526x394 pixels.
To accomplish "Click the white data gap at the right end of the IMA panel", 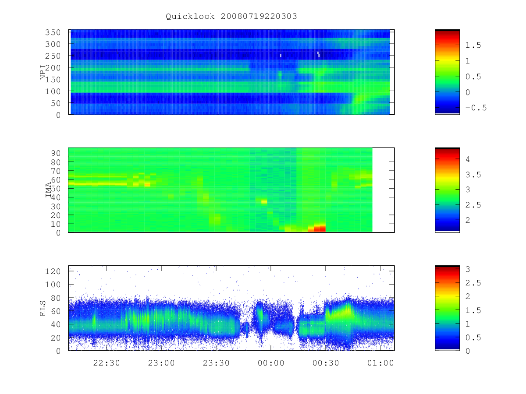I will tap(384, 190).
